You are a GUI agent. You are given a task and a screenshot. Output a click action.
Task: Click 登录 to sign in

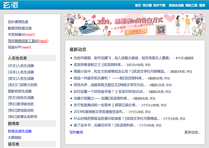(x=202, y=5)
